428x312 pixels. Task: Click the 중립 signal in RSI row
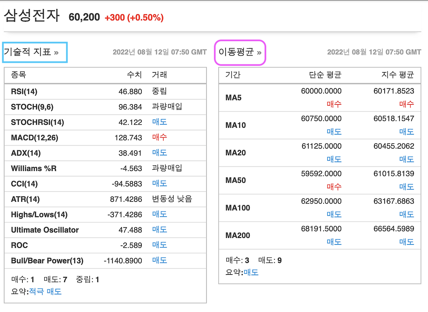159,91
